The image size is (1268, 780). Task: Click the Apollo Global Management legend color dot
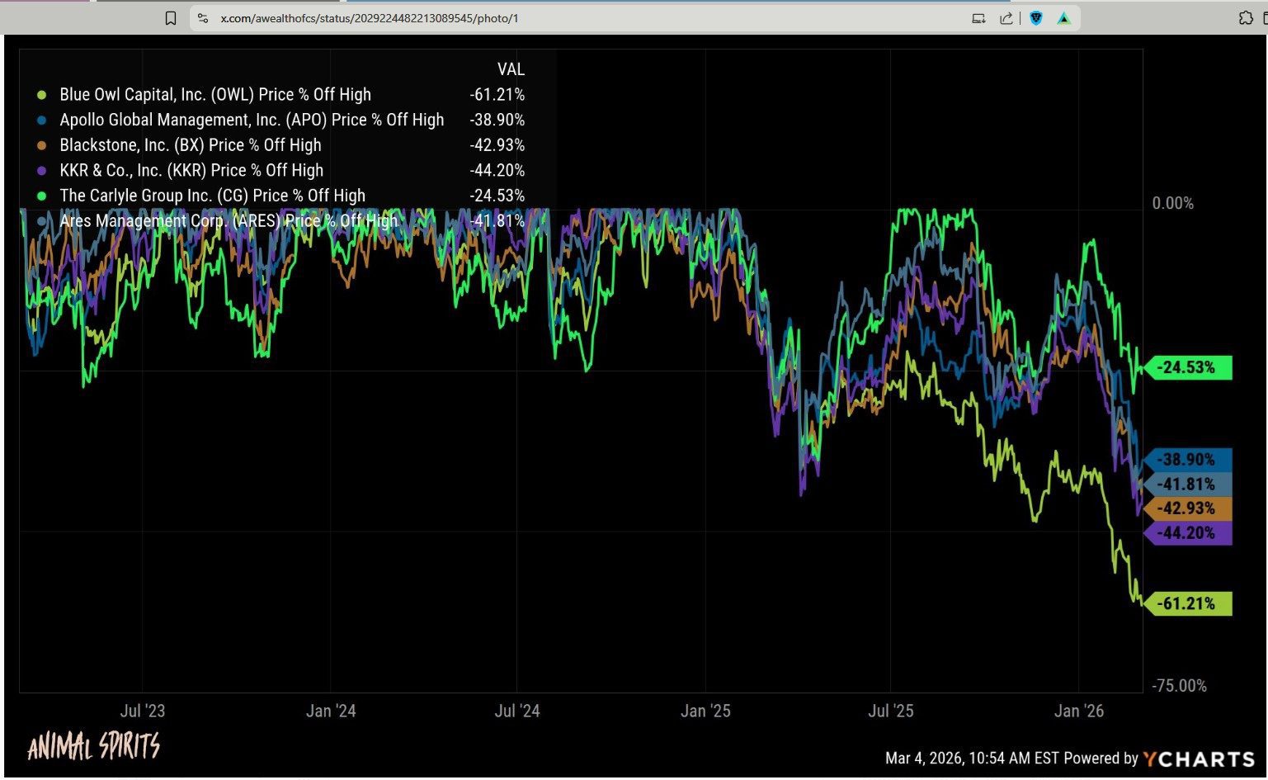42,121
